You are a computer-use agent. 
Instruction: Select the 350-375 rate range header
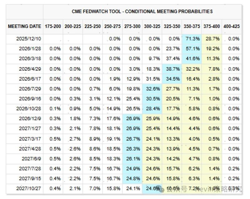pyautogui.click(x=191, y=26)
